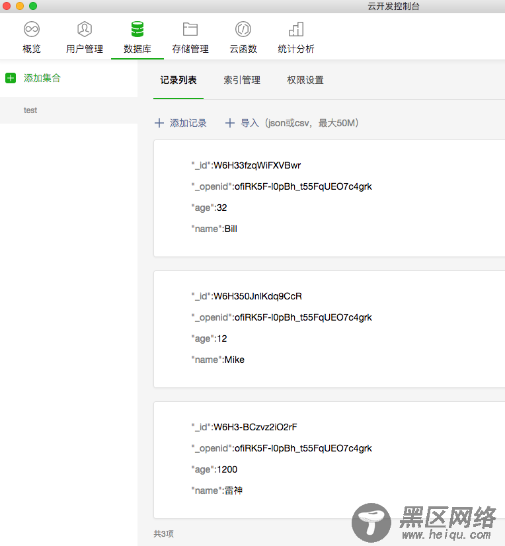Click the 用户管理 label in top navigation
Screen dimensions: 505x546
coord(85,49)
